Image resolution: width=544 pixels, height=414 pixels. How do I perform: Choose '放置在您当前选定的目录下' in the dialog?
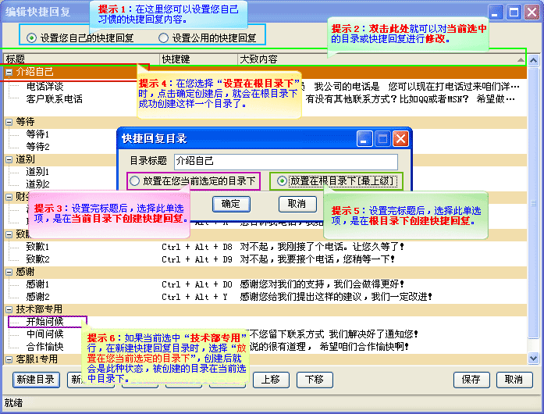[136, 181]
